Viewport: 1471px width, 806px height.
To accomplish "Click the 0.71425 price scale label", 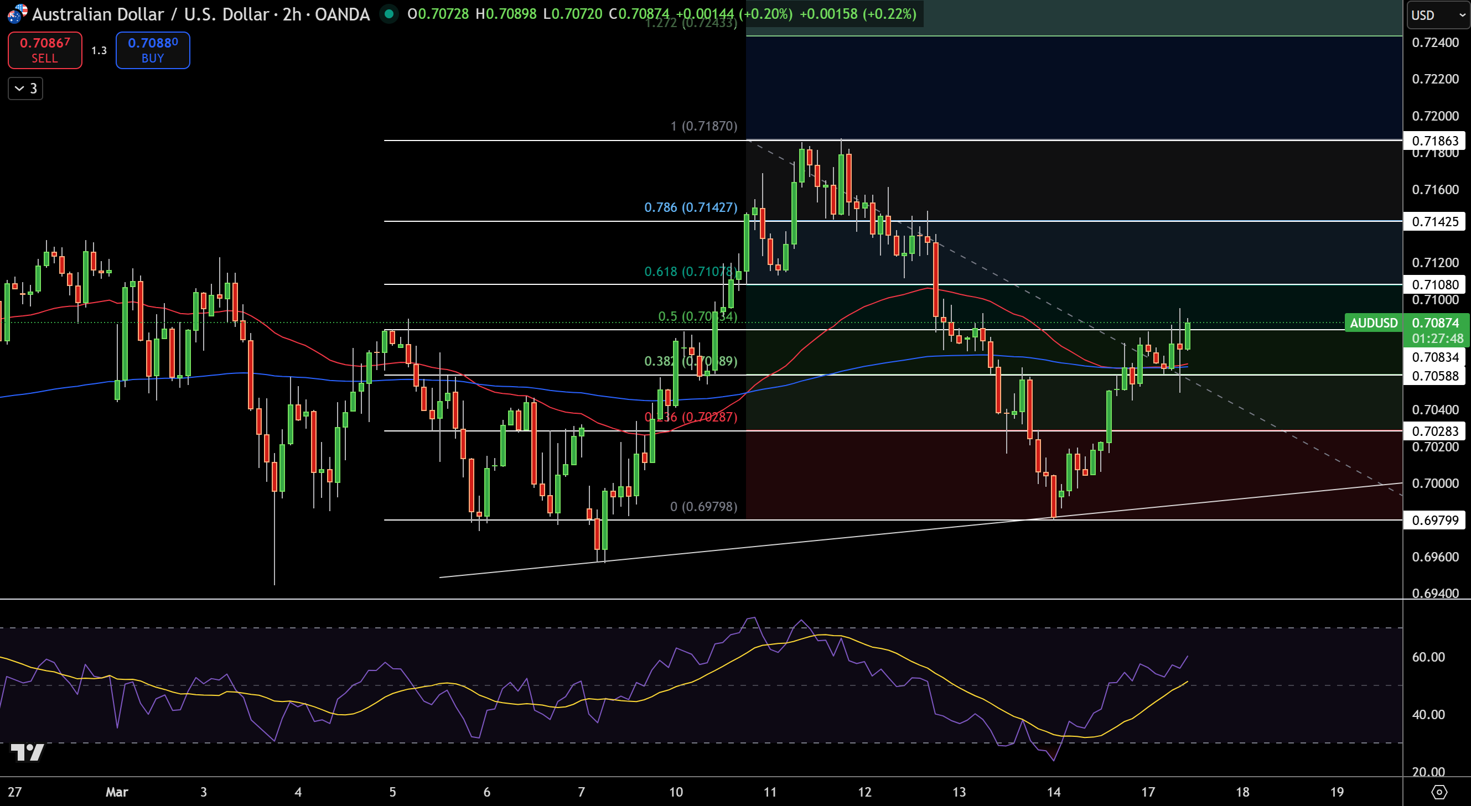I will point(1434,221).
